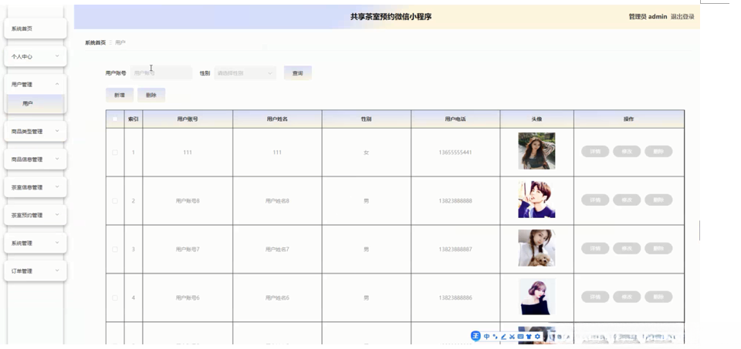Toggle the select-all checkbox in table header
This screenshot has height=349, width=741.
tap(115, 119)
